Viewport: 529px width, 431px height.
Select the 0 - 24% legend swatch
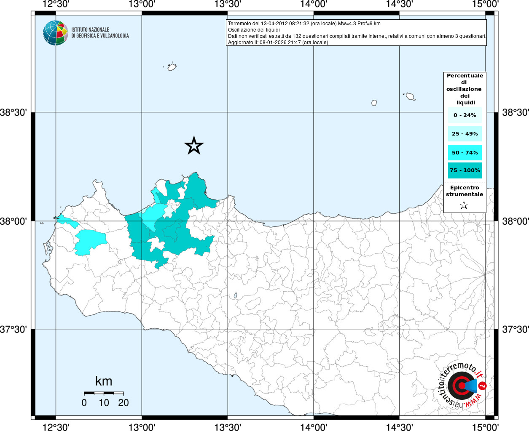tap(465, 115)
